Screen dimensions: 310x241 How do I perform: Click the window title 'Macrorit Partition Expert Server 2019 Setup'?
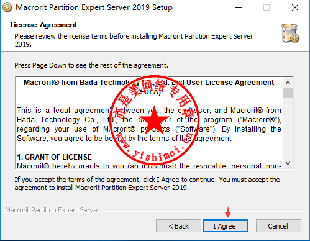click(x=94, y=7)
